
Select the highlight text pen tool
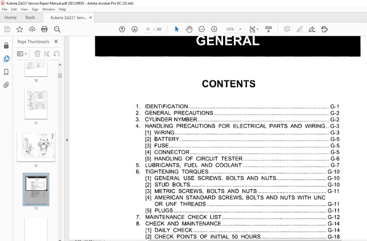(300, 29)
